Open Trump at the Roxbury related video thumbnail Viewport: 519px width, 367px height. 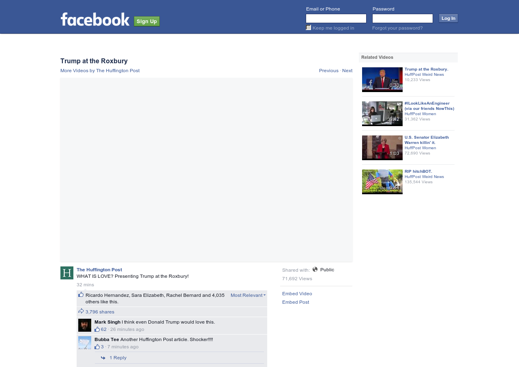point(382,79)
